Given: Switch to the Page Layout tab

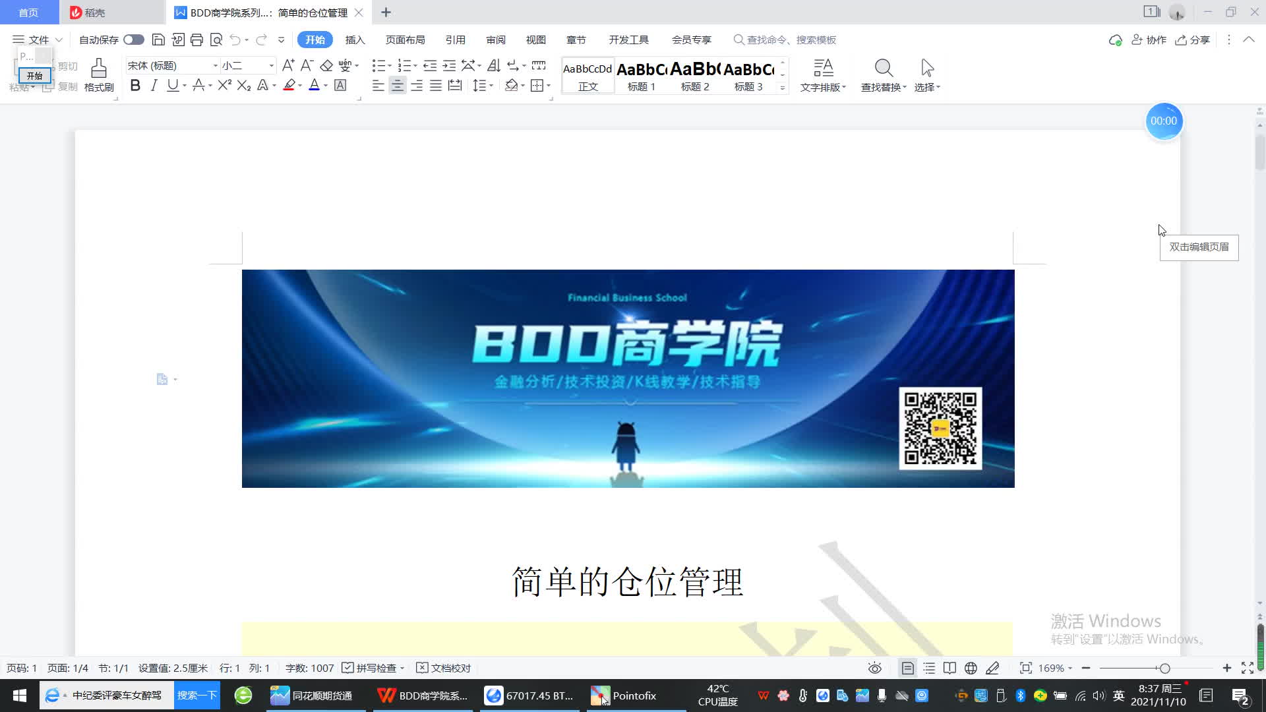Looking at the screenshot, I should point(405,40).
